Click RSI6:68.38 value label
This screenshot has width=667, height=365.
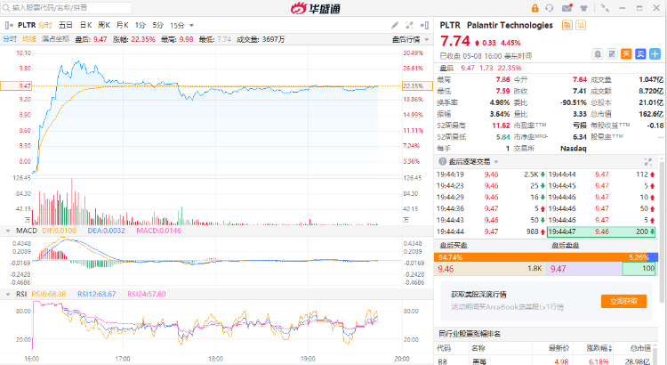[49, 294]
